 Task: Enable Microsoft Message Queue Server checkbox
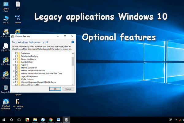[x=17, y=82]
